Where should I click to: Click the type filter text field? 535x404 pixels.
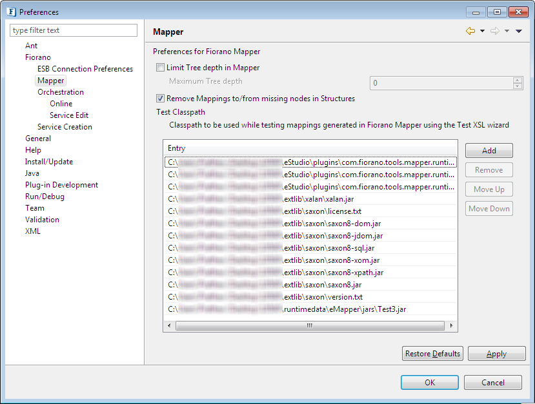(74, 30)
